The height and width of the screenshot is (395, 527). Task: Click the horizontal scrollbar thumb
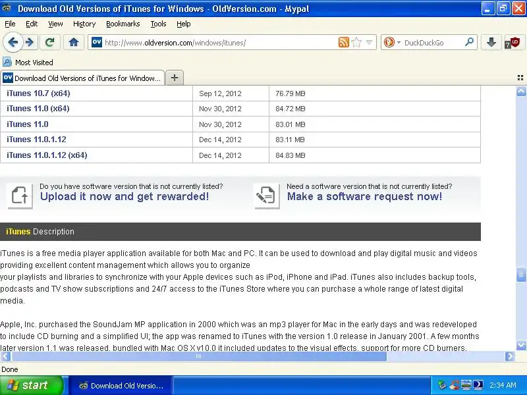[x=199, y=356]
